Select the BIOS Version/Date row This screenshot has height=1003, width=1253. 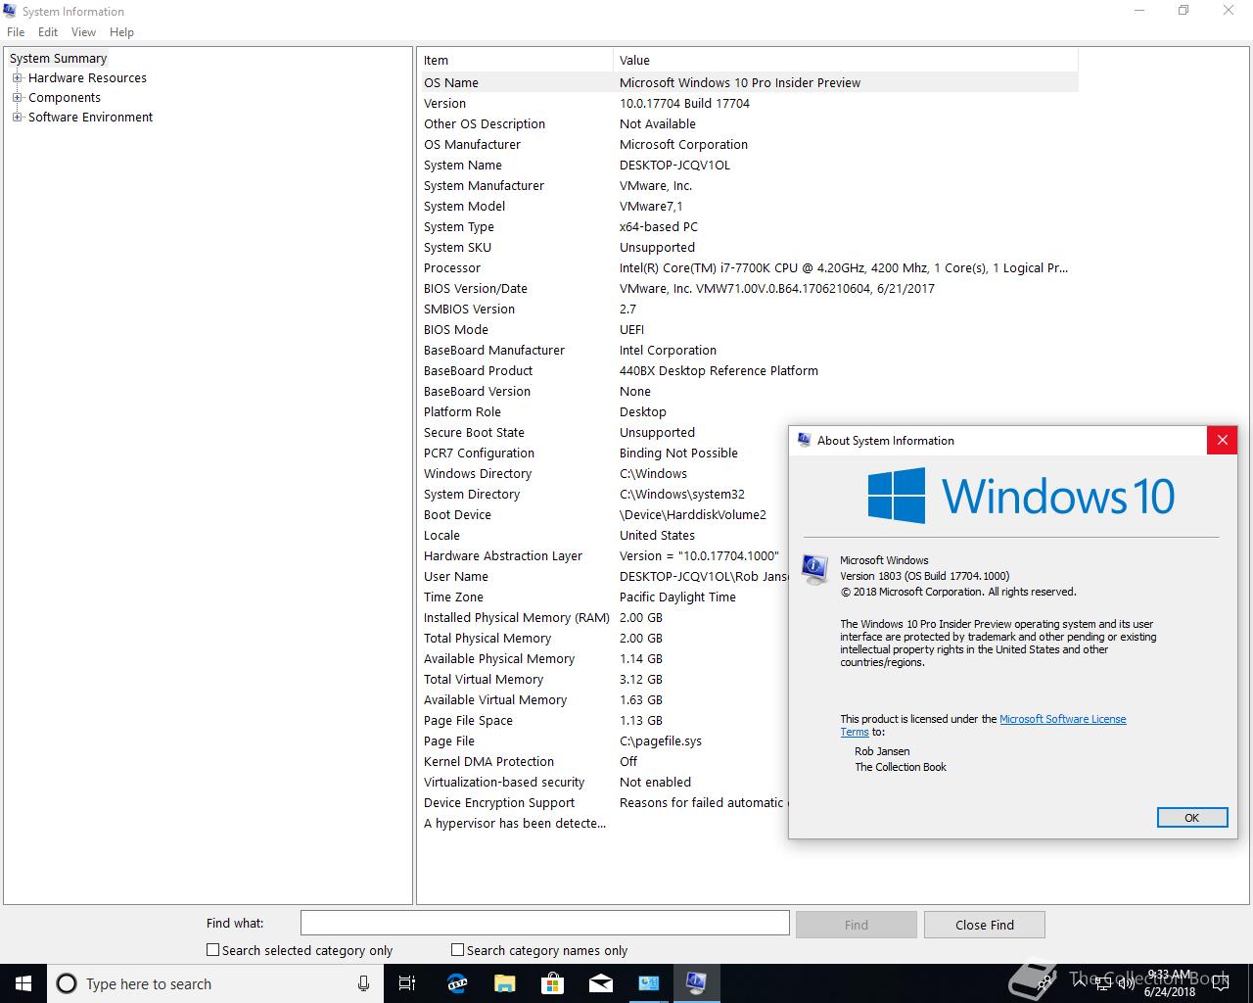[x=750, y=288]
